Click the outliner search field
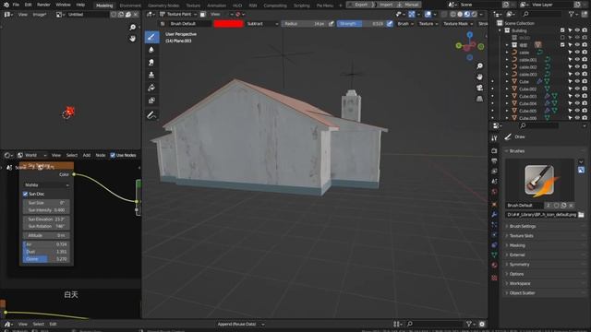Viewport: 591px width, 332px height. 544,14
